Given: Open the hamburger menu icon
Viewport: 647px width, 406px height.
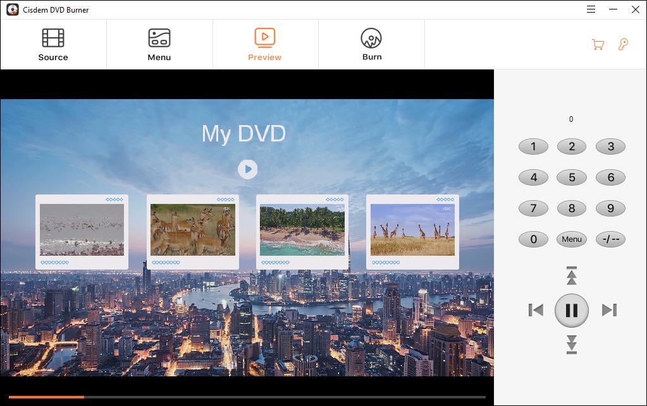Looking at the screenshot, I should click(x=590, y=9).
